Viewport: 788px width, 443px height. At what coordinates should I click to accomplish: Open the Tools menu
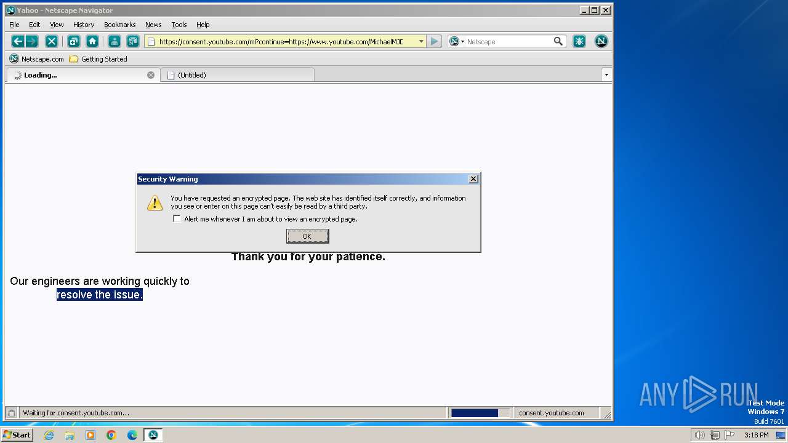(179, 25)
